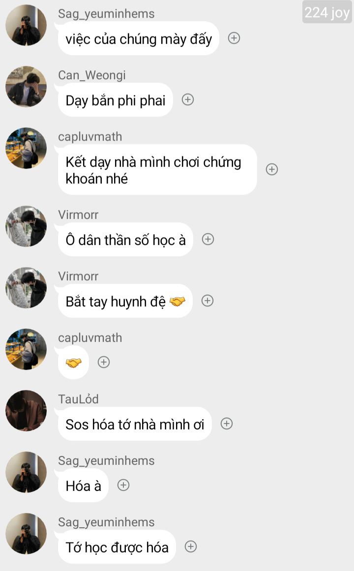Tap plus icon beside "Tớ học được hóa"

click(x=191, y=546)
